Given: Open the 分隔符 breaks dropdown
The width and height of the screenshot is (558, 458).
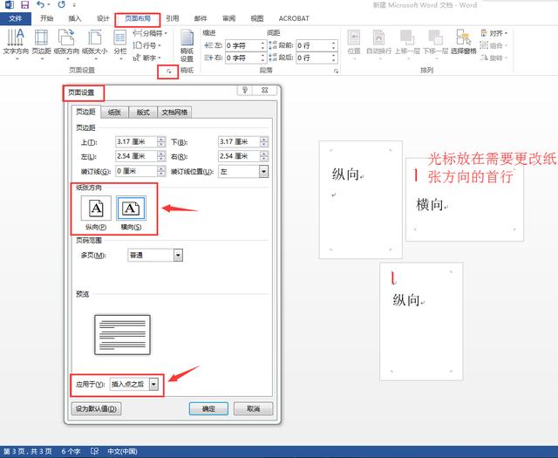Looking at the screenshot, I should pyautogui.click(x=150, y=33).
